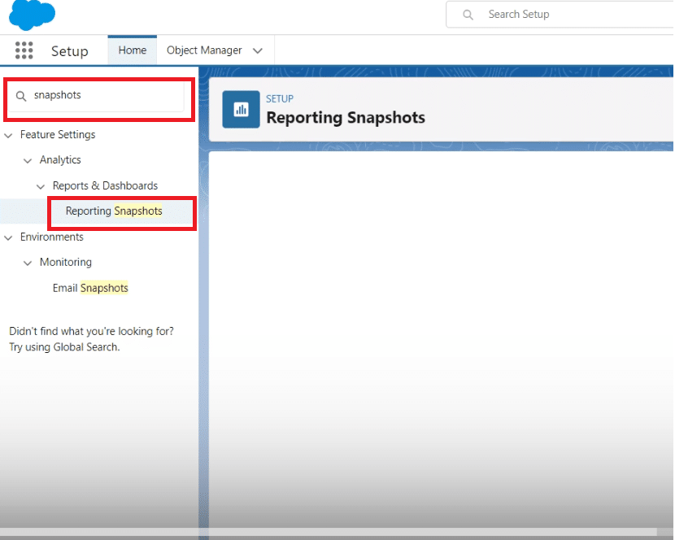This screenshot has height=540, width=675.
Task: Click the Setup app name label
Action: pos(70,50)
